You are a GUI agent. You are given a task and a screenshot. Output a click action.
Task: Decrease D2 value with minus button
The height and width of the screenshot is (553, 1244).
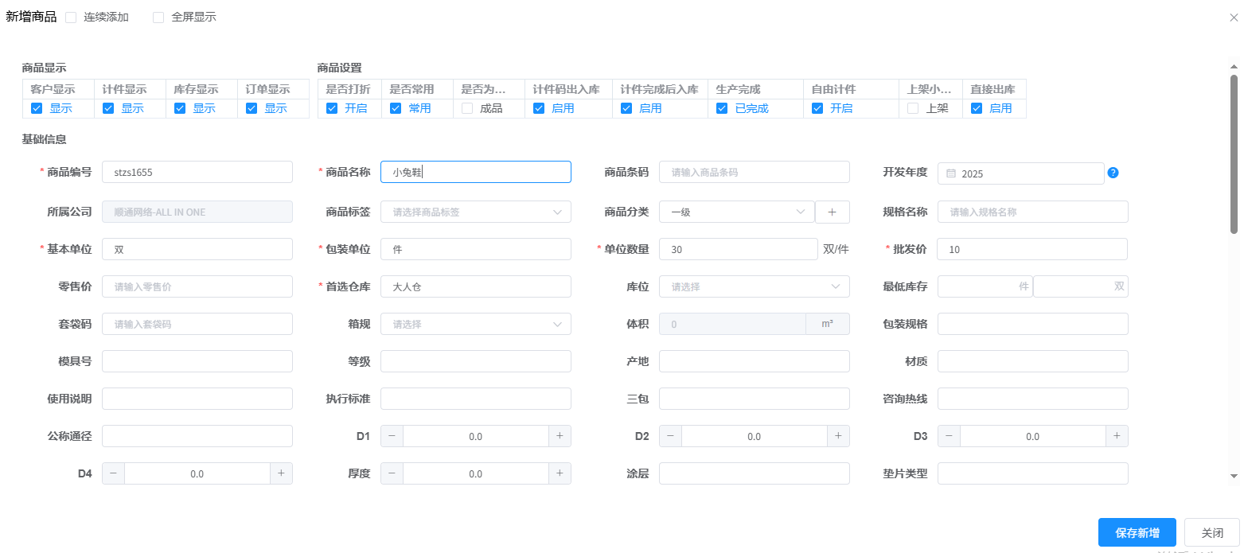(670, 436)
